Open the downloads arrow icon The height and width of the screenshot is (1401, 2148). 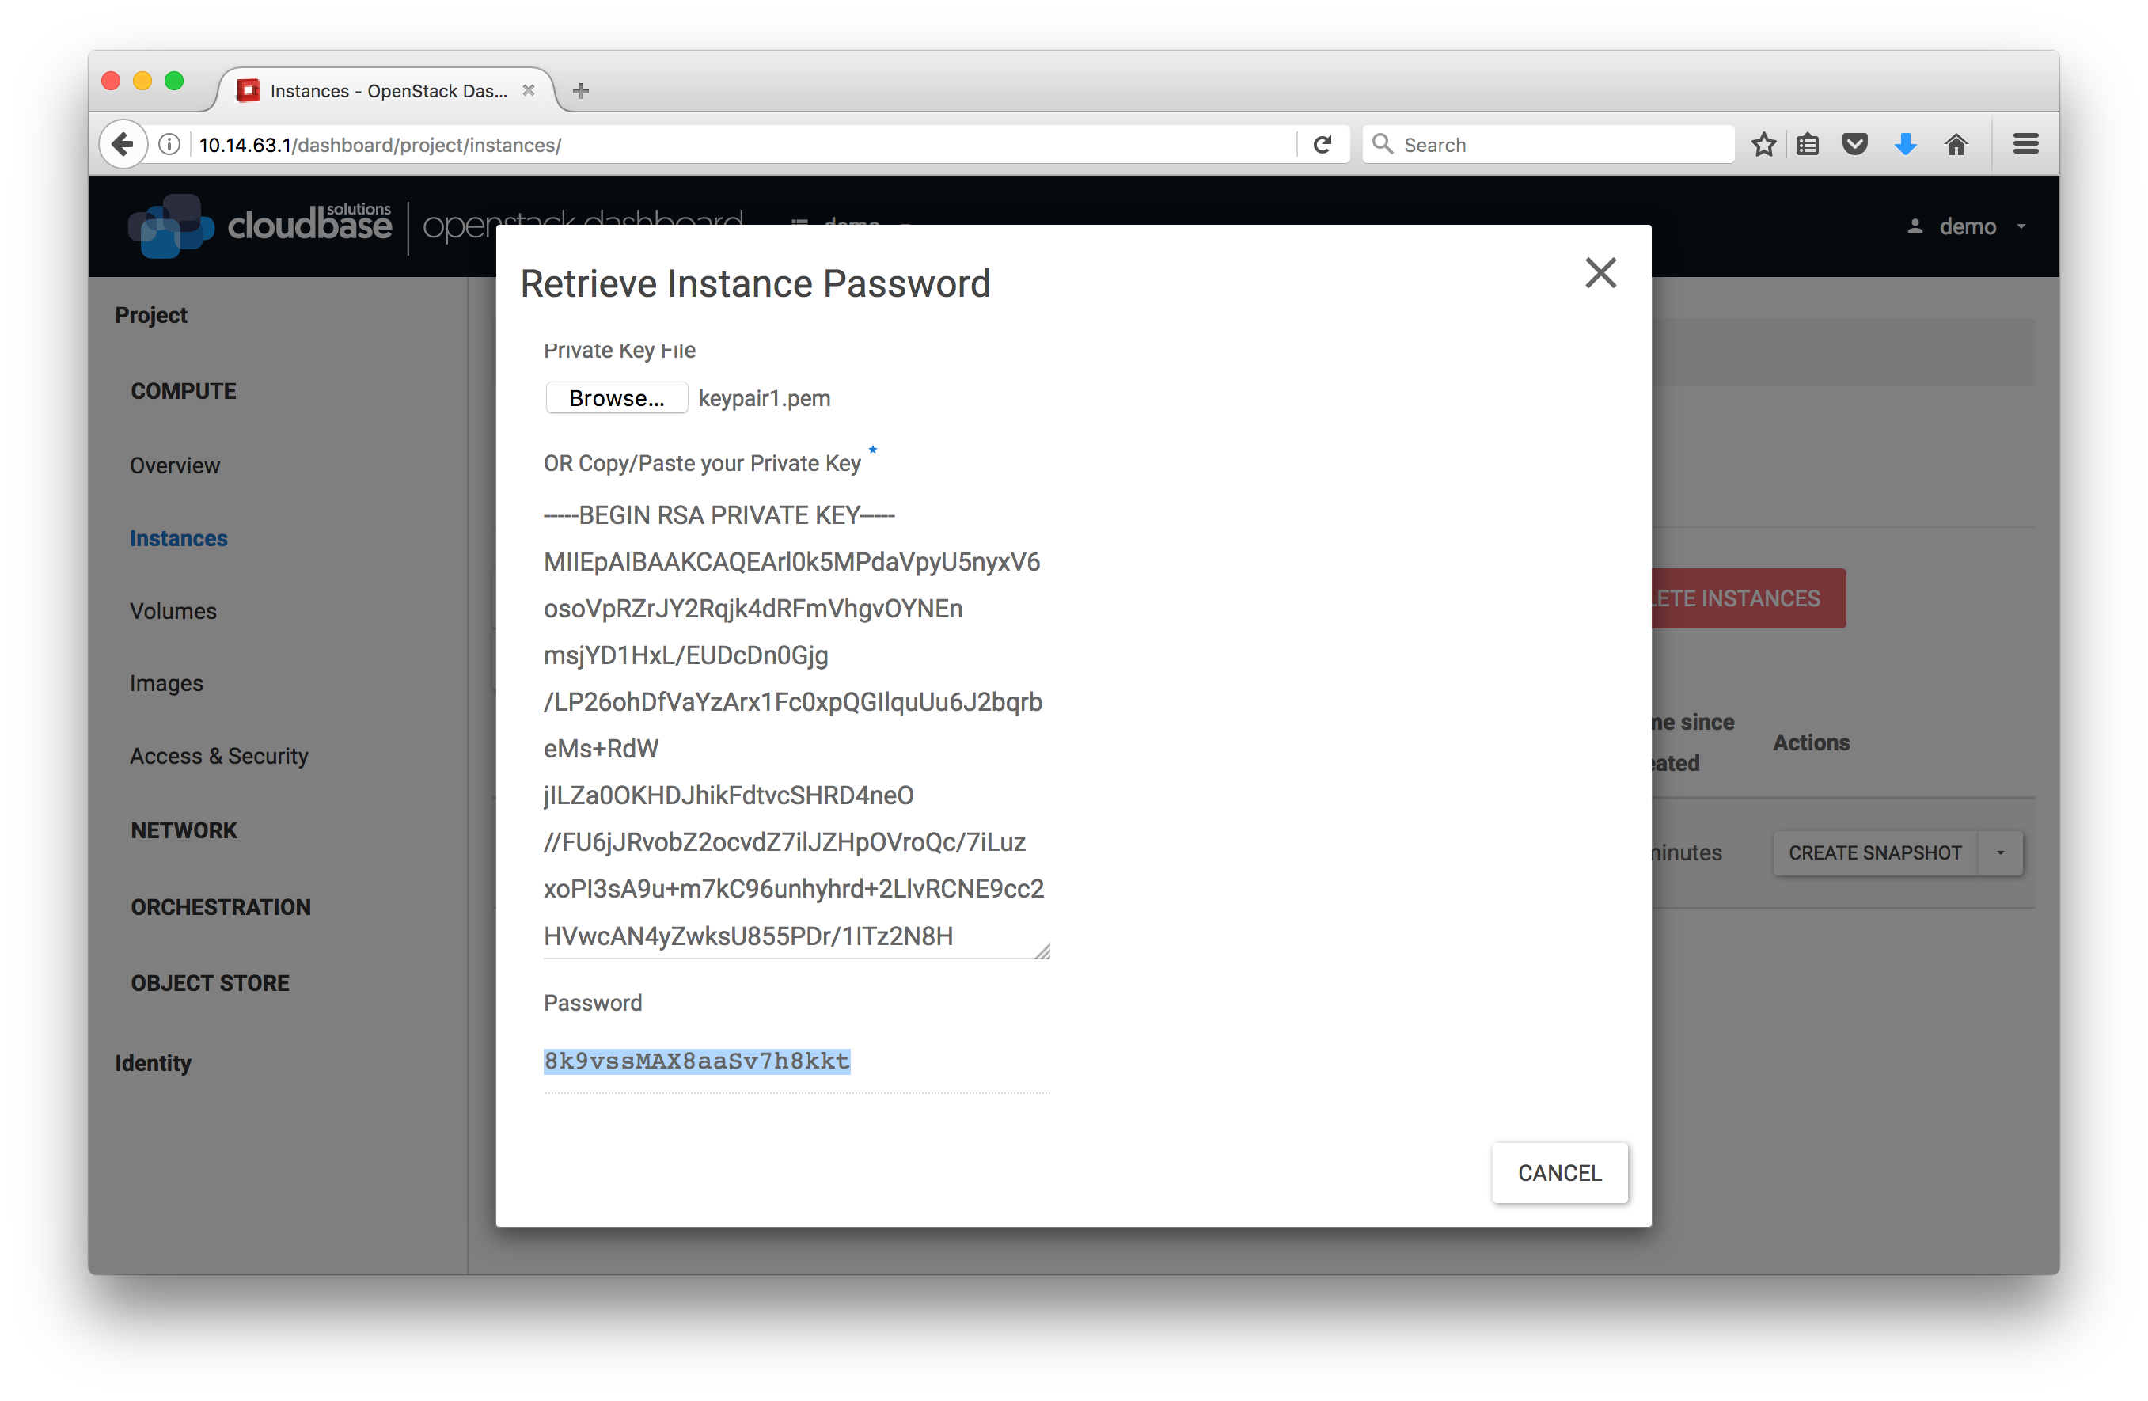coord(1905,144)
